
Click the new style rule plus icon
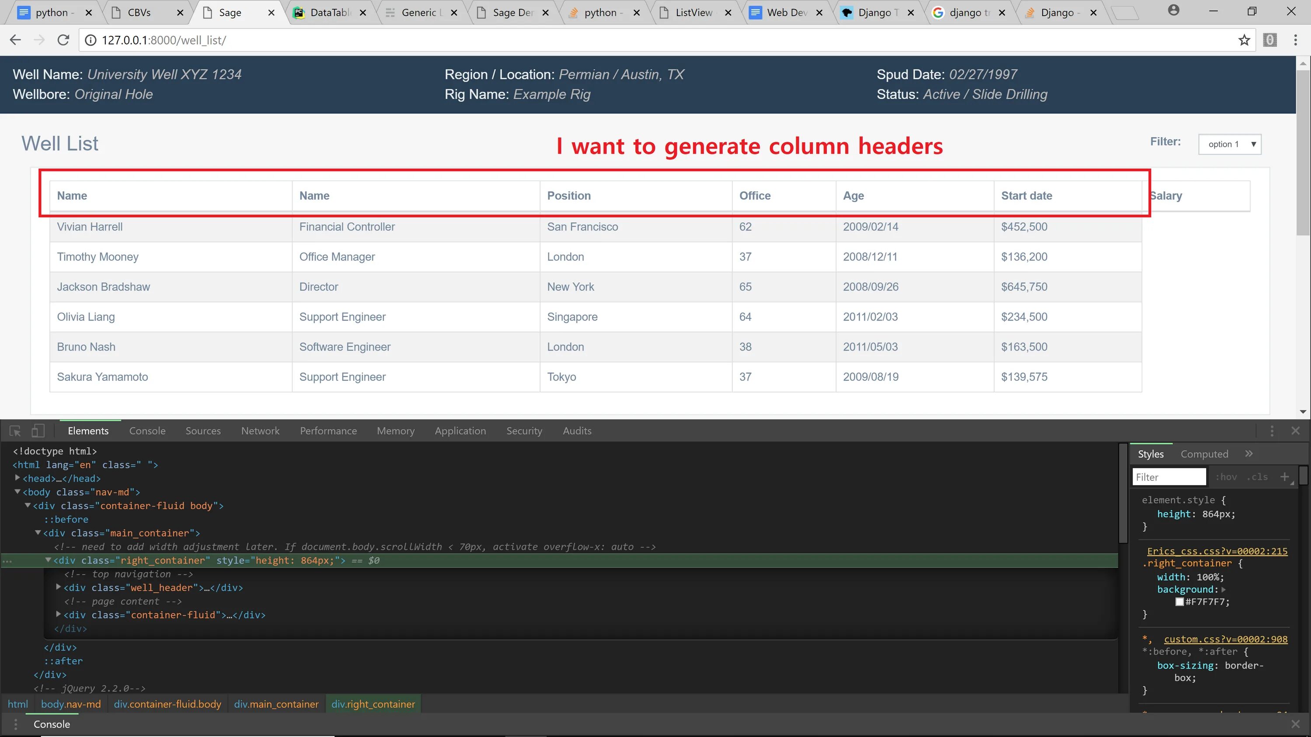[1284, 477]
